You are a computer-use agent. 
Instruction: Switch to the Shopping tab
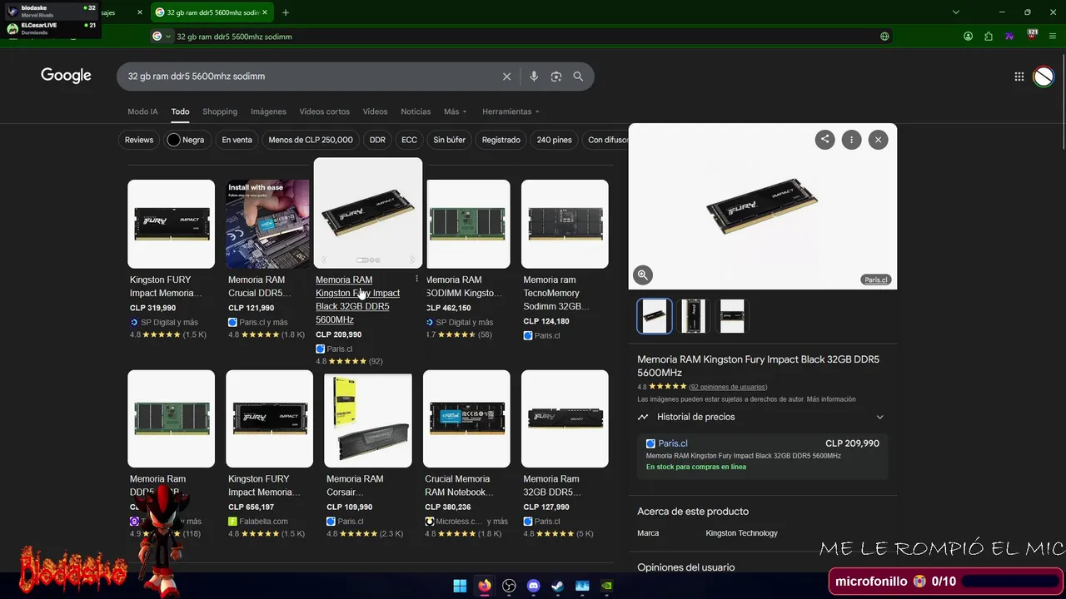(220, 111)
